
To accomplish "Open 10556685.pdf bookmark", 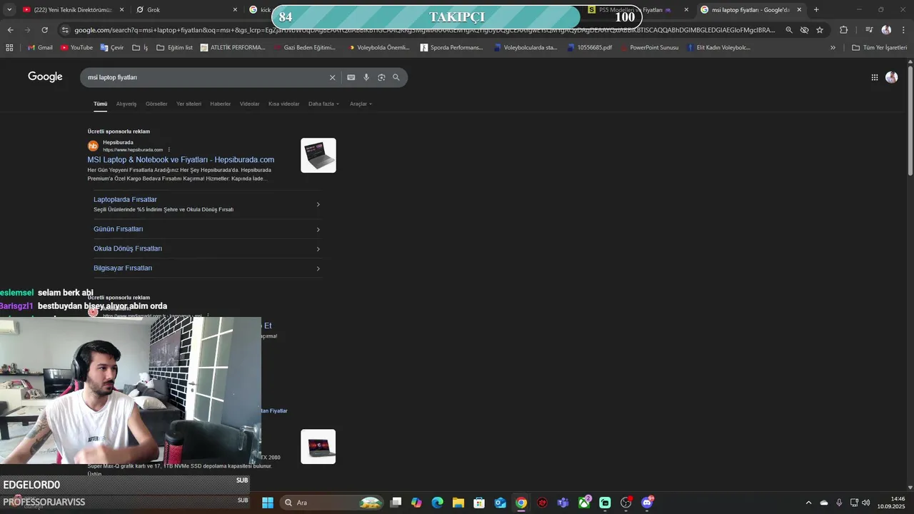I will (x=590, y=47).
